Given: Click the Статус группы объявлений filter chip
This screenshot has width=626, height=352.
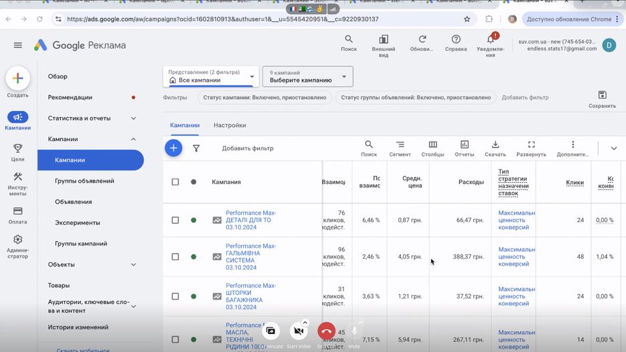Looking at the screenshot, I should (416, 98).
